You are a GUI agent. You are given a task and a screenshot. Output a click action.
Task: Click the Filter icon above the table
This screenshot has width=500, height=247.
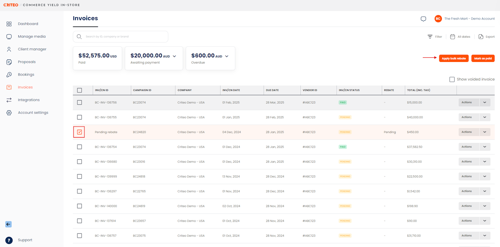(x=430, y=37)
